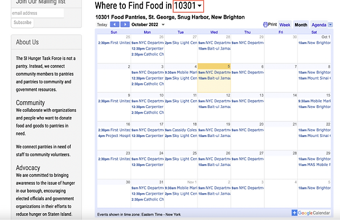Open 2:30pm First United event on Sep 25
The height and width of the screenshot is (220, 340).
click(114, 43)
